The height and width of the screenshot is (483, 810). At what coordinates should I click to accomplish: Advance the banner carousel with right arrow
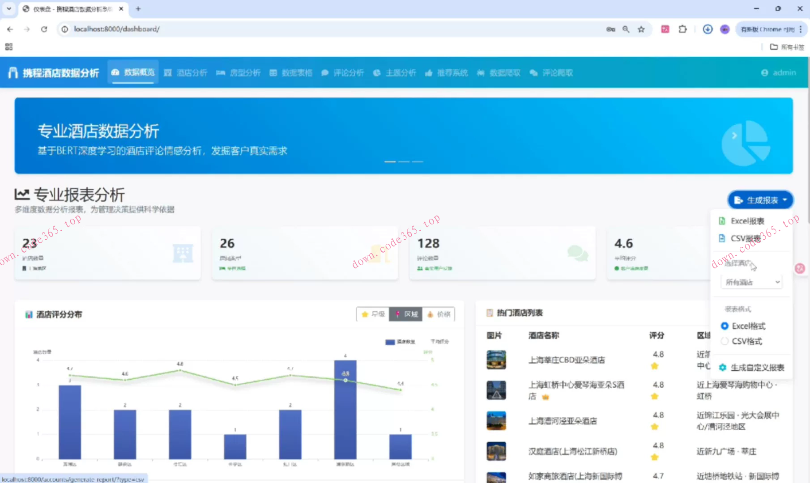[x=734, y=135]
